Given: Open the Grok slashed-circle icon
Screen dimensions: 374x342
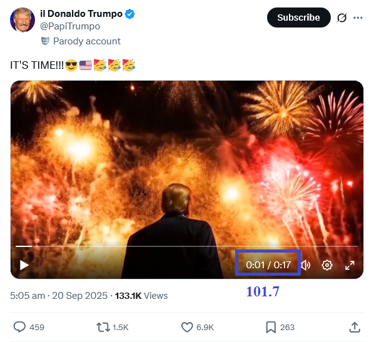Looking at the screenshot, I should [x=341, y=18].
